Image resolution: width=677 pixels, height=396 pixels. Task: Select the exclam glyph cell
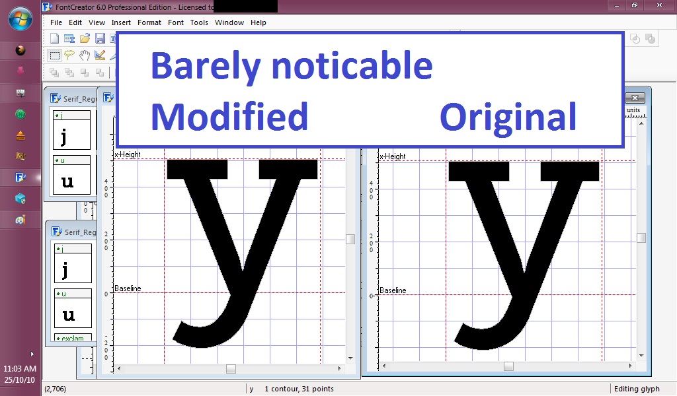pyautogui.click(x=73, y=337)
